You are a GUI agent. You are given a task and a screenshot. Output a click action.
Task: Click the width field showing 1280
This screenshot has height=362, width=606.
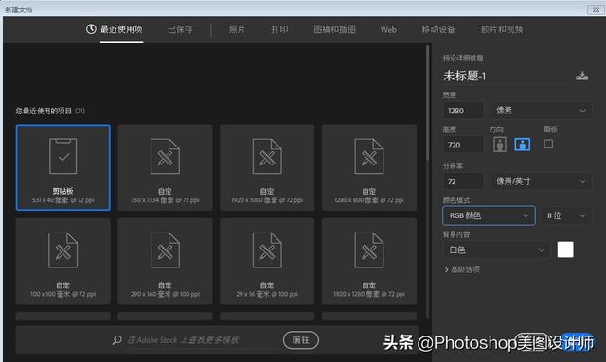coord(463,111)
